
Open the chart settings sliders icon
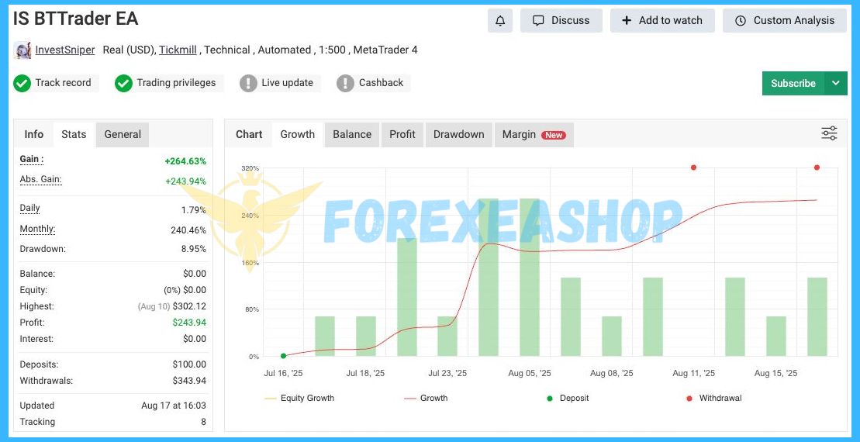[829, 133]
